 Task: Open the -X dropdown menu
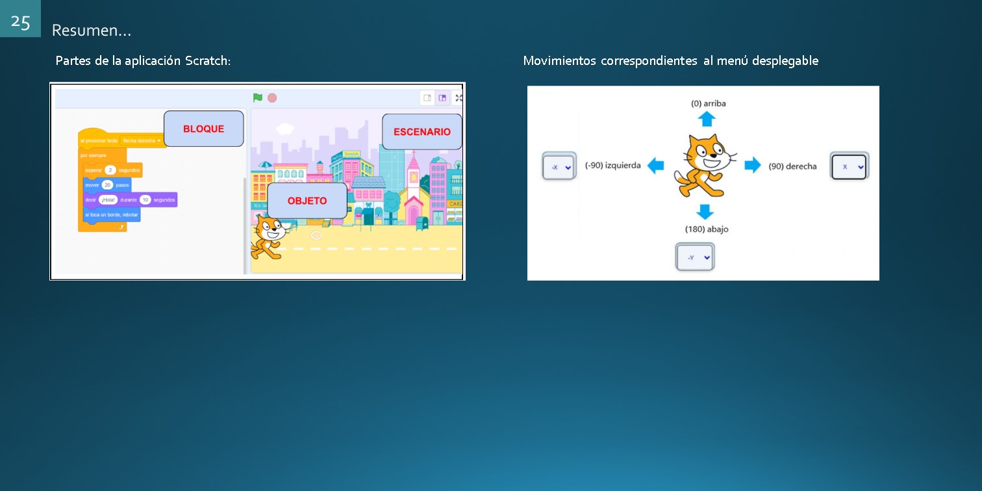[x=559, y=168]
